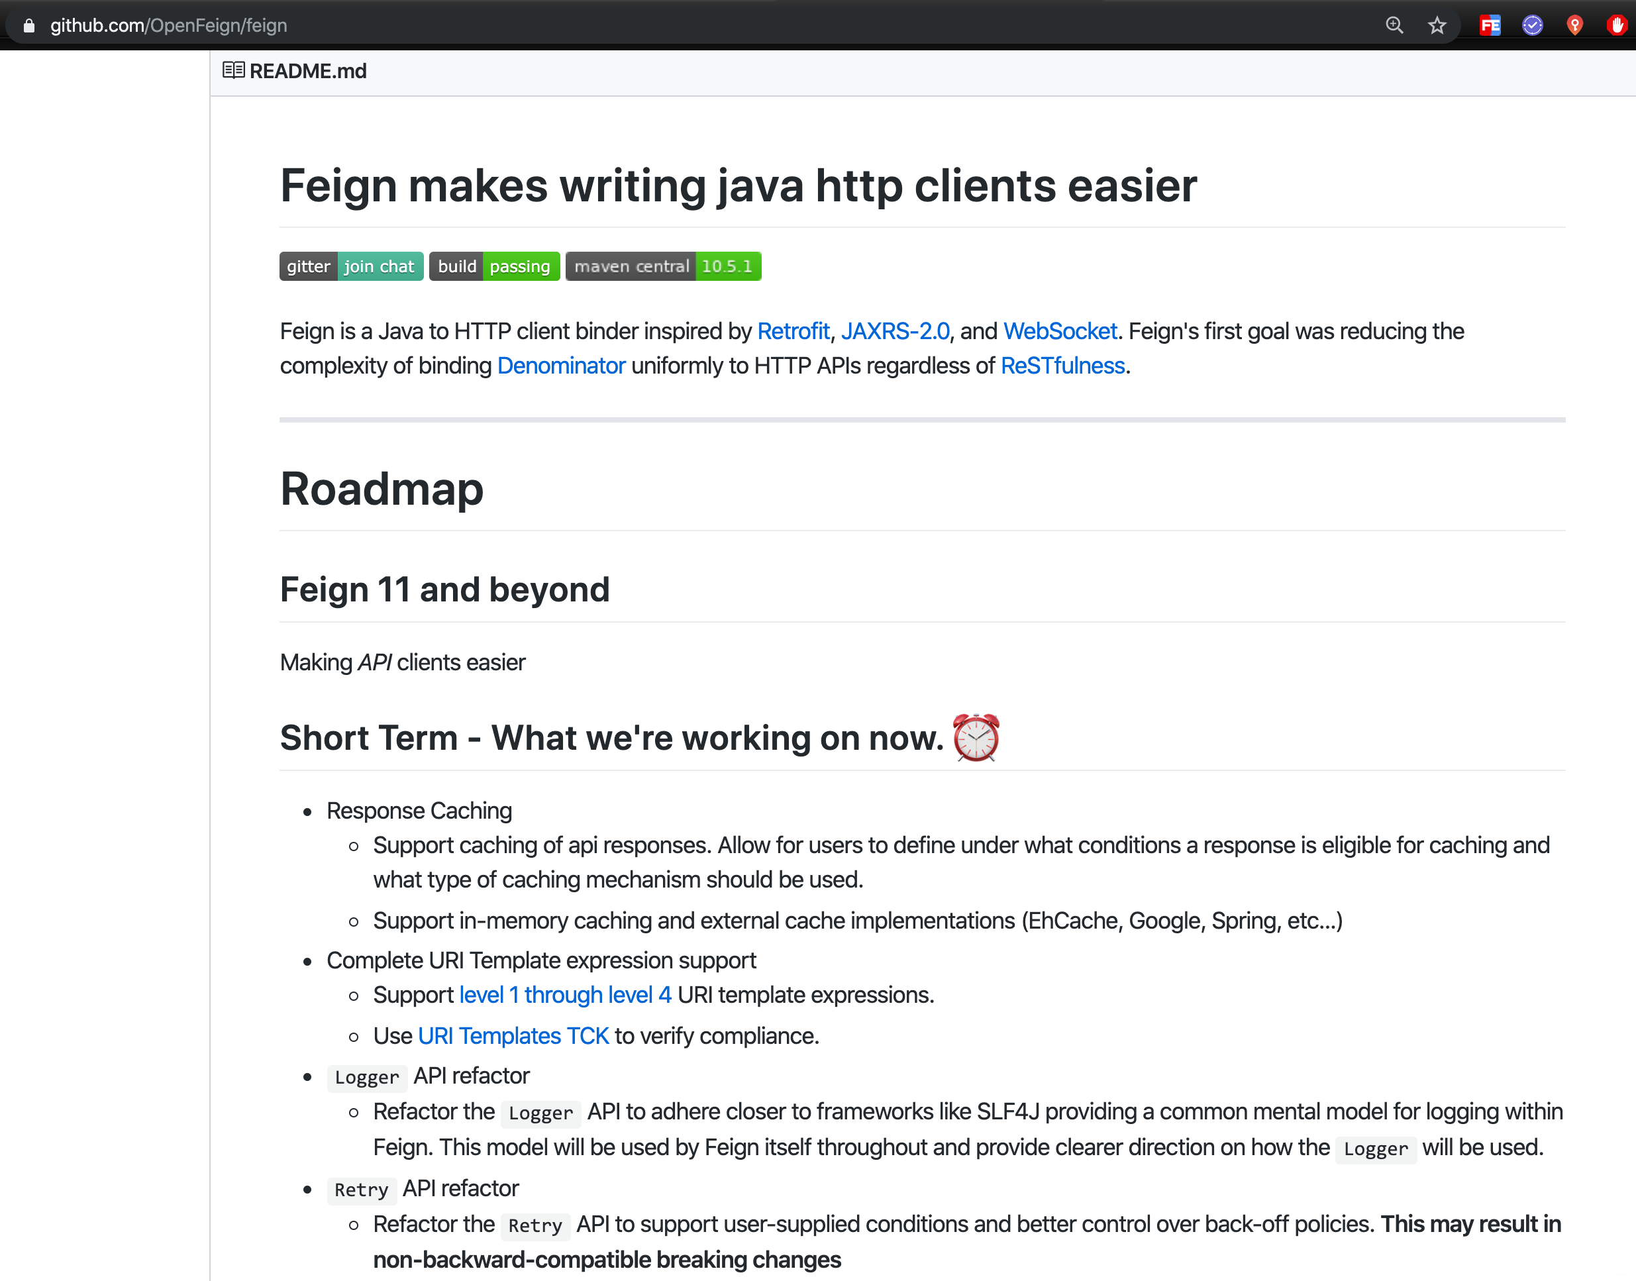Bookmark this page with the star icon

point(1437,25)
